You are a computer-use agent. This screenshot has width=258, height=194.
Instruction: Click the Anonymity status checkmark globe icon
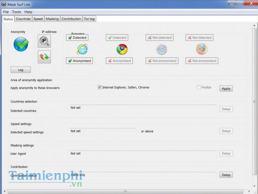(x=21, y=44)
